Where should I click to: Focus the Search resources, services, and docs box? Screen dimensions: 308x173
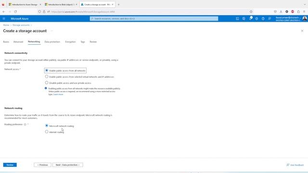coord(154,19)
